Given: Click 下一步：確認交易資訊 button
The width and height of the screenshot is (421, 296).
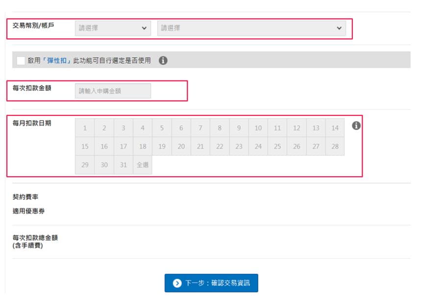Looking at the screenshot, I should click(x=211, y=283).
